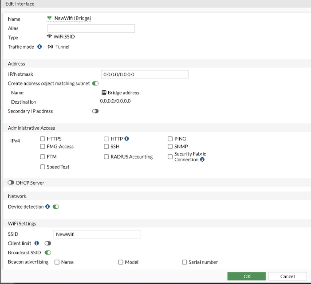
Task: Click the Administrative Access section header
Action: pos(31,128)
